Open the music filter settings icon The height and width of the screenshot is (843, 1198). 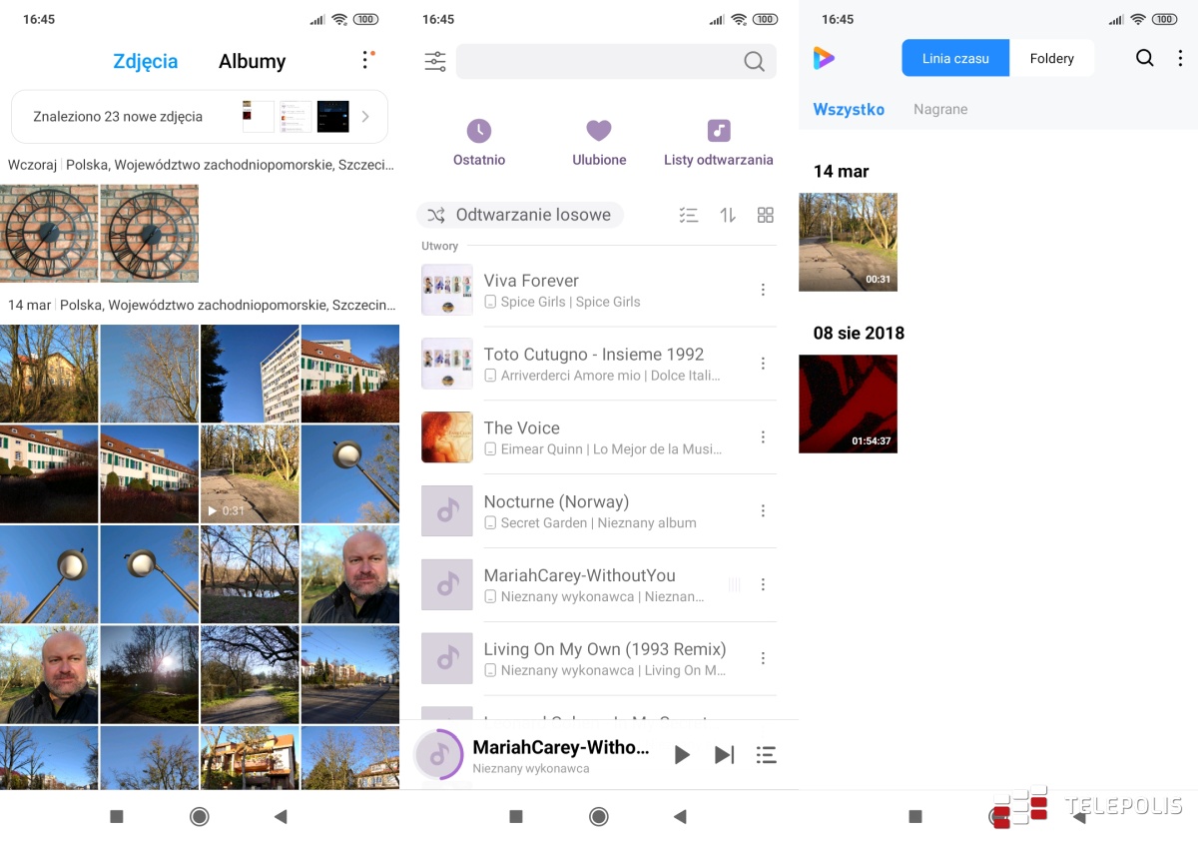(x=435, y=62)
